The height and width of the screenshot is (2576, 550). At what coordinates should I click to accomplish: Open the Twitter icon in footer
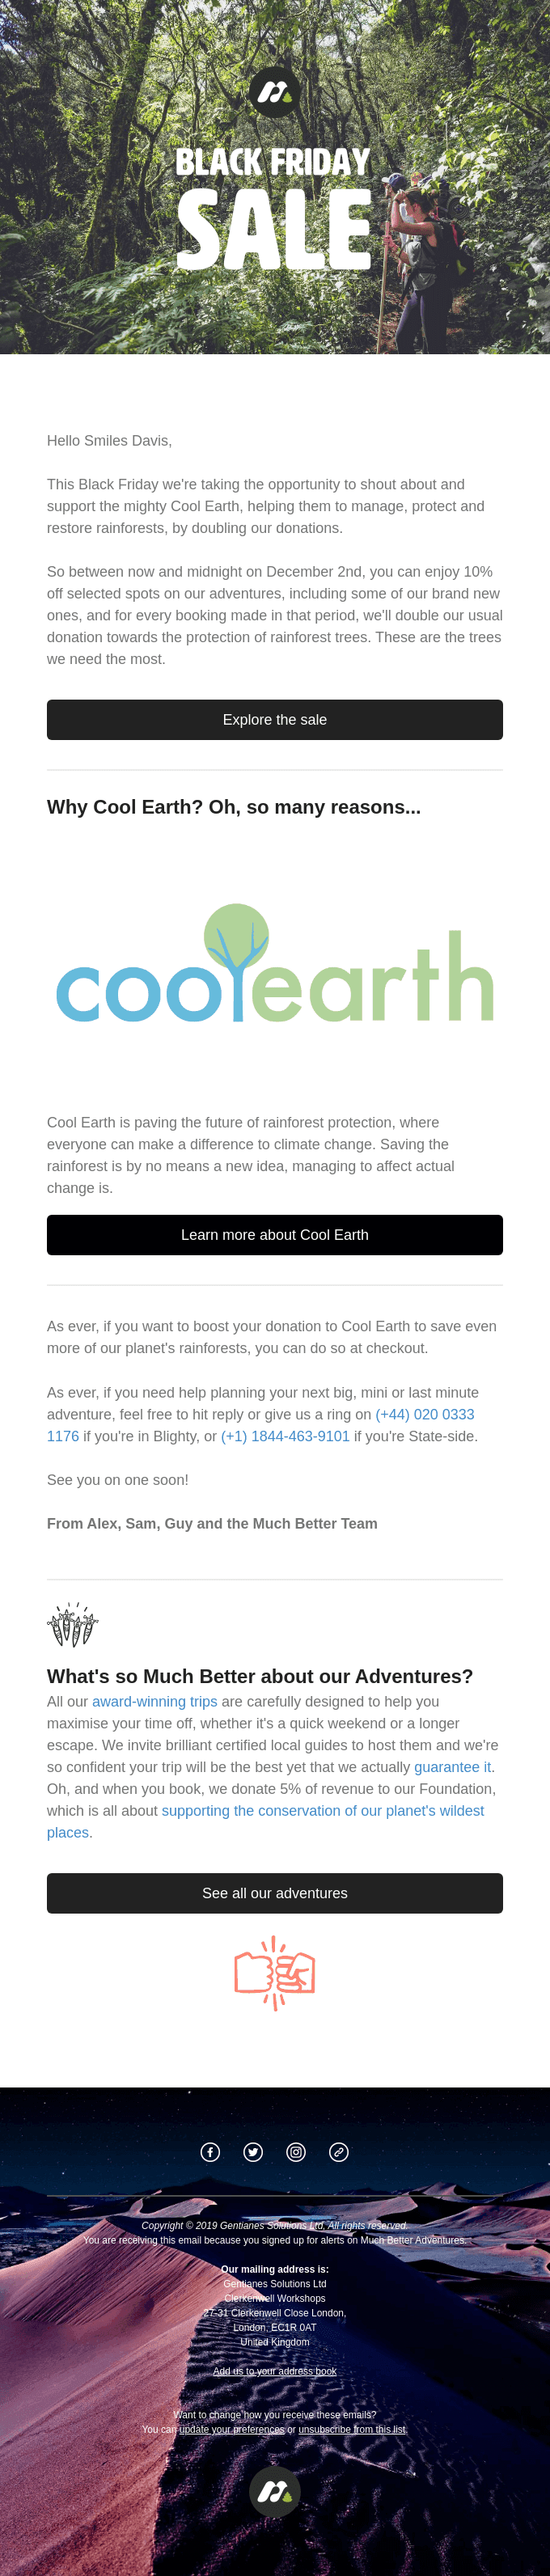[253, 2151]
